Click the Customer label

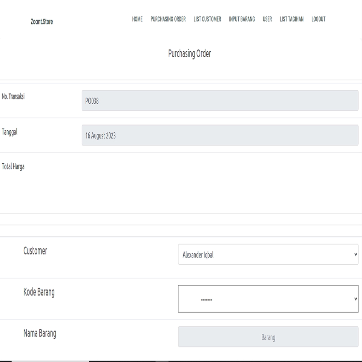coord(35,251)
